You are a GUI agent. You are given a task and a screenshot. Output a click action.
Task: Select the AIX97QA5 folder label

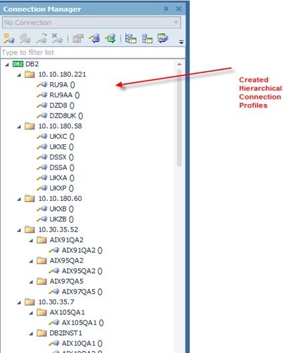click(67, 282)
